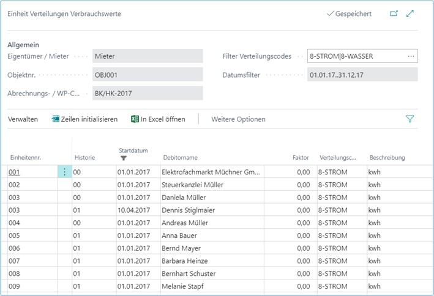434x296 pixels.
Task: Click the filter funnel icon in the toolbar
Action: 410,119
